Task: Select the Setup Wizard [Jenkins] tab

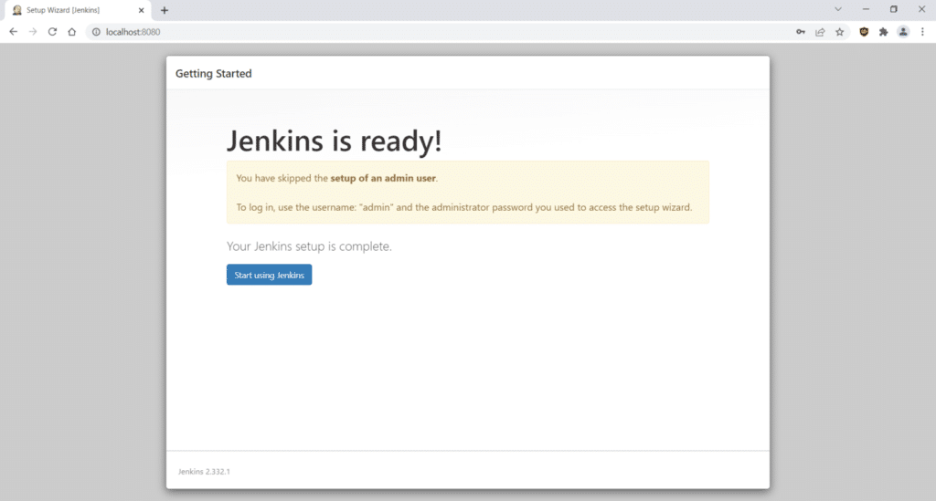Action: click(78, 10)
